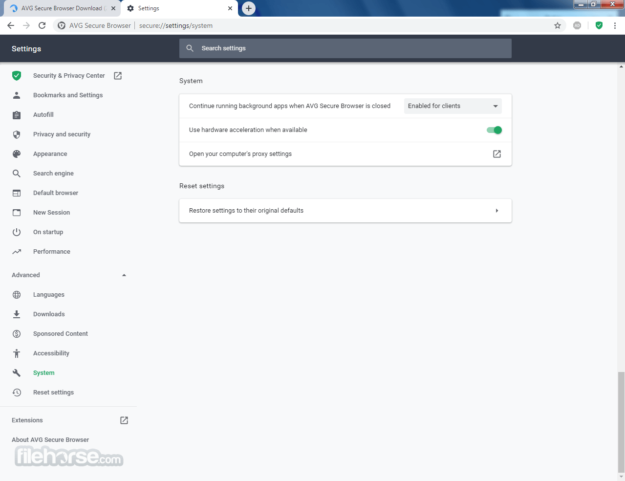This screenshot has width=625, height=481.
Task: Reload the page
Action: (x=42, y=25)
